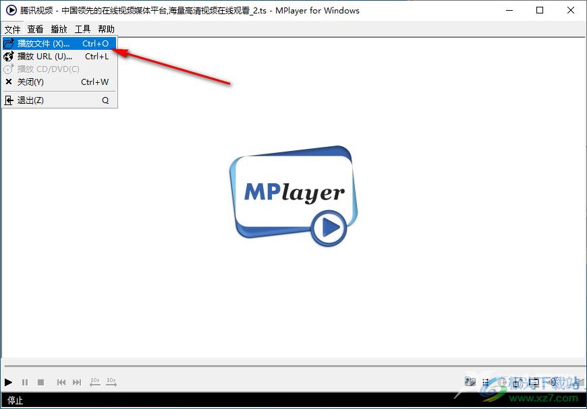The width and height of the screenshot is (587, 409).
Task: Click the MPlayer icon in the title bar
Action: click(x=11, y=10)
